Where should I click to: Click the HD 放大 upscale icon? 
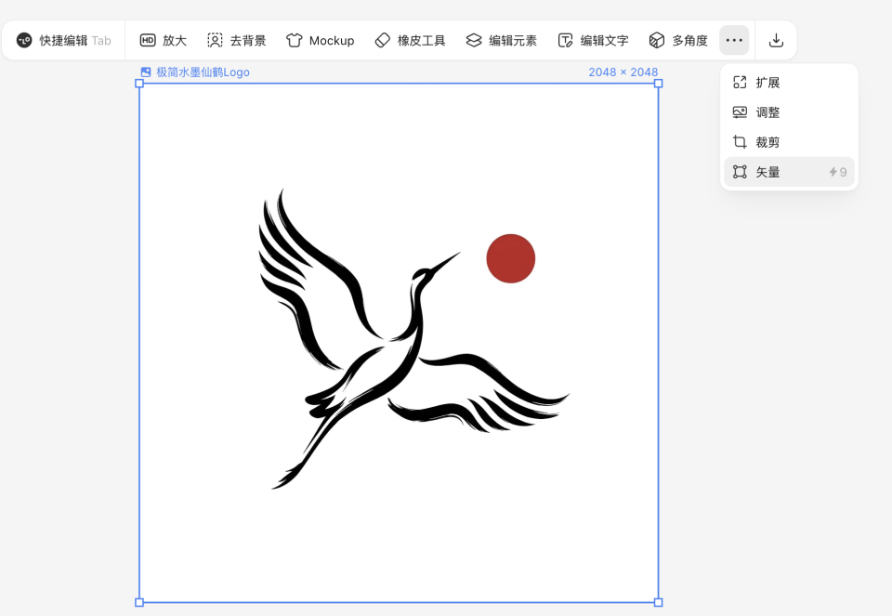pos(148,40)
